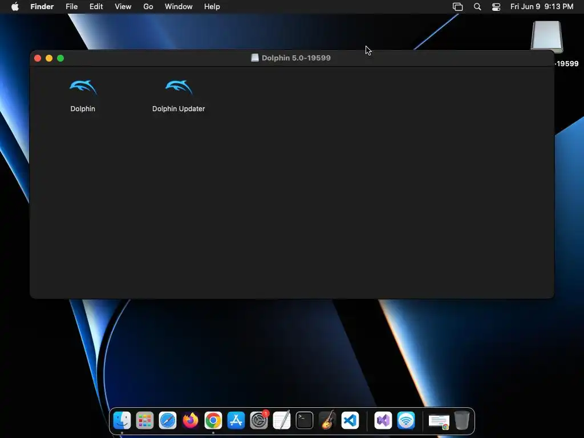Viewport: 584px width, 438px height.
Task: Open the Trash from the Dock
Action: pyautogui.click(x=462, y=420)
